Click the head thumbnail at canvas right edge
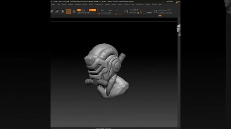This screenshot has height=129, width=231. (x=179, y=30)
